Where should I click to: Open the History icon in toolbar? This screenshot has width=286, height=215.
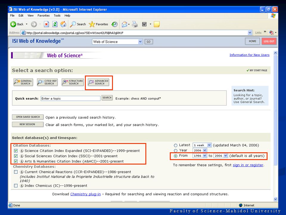[x=114, y=24]
